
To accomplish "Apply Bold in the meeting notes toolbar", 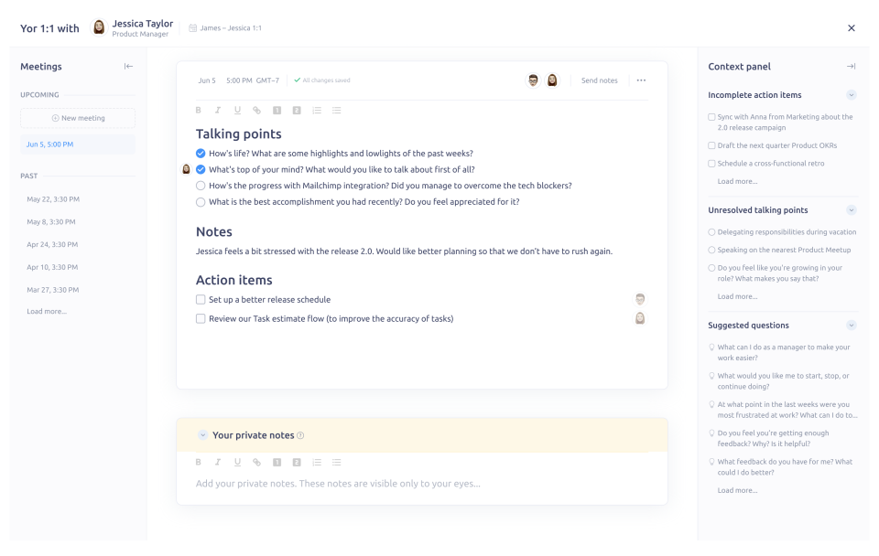I will coord(198,111).
